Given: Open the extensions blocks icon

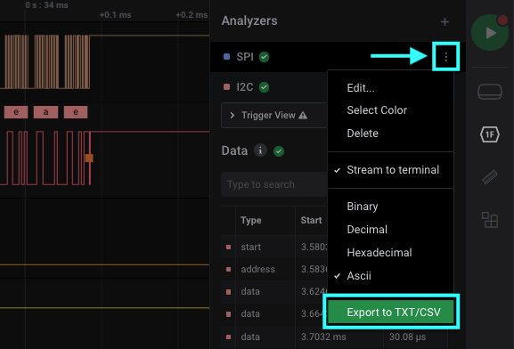Looking at the screenshot, I should [x=490, y=220].
